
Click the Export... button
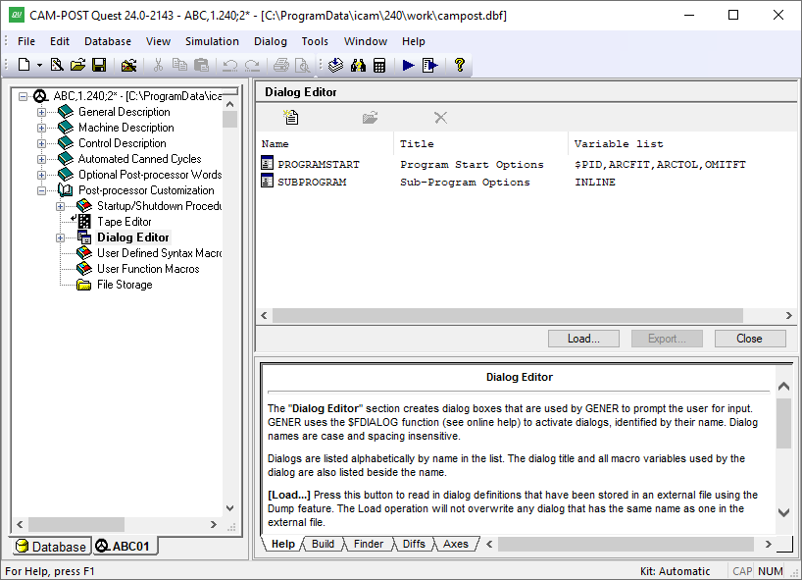[x=667, y=339]
